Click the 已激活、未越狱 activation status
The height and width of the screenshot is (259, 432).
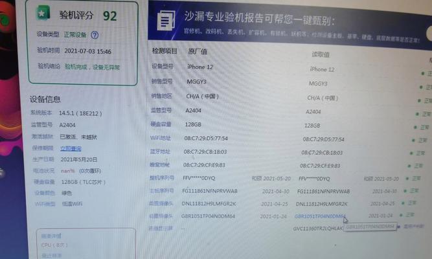78,137
